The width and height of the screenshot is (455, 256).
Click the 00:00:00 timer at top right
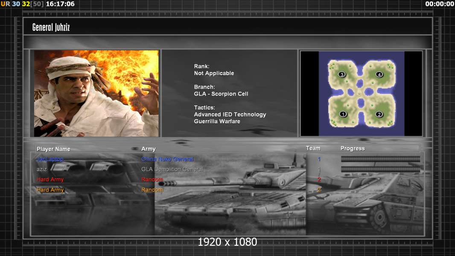439,4
